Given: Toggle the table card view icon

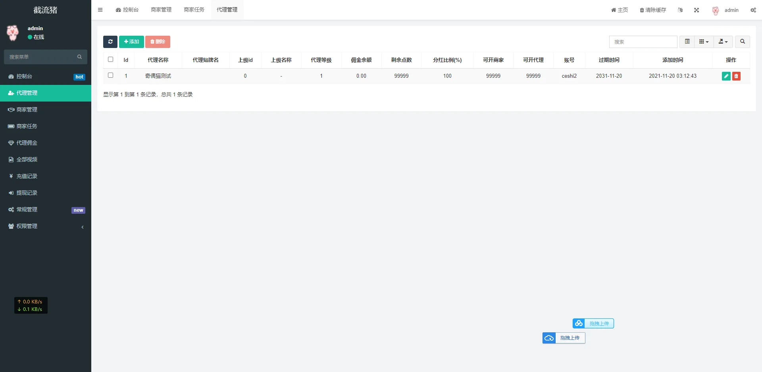Looking at the screenshot, I should coord(687,42).
